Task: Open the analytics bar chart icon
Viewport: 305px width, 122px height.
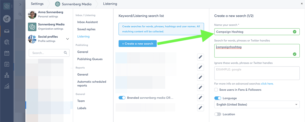Action: [7, 86]
